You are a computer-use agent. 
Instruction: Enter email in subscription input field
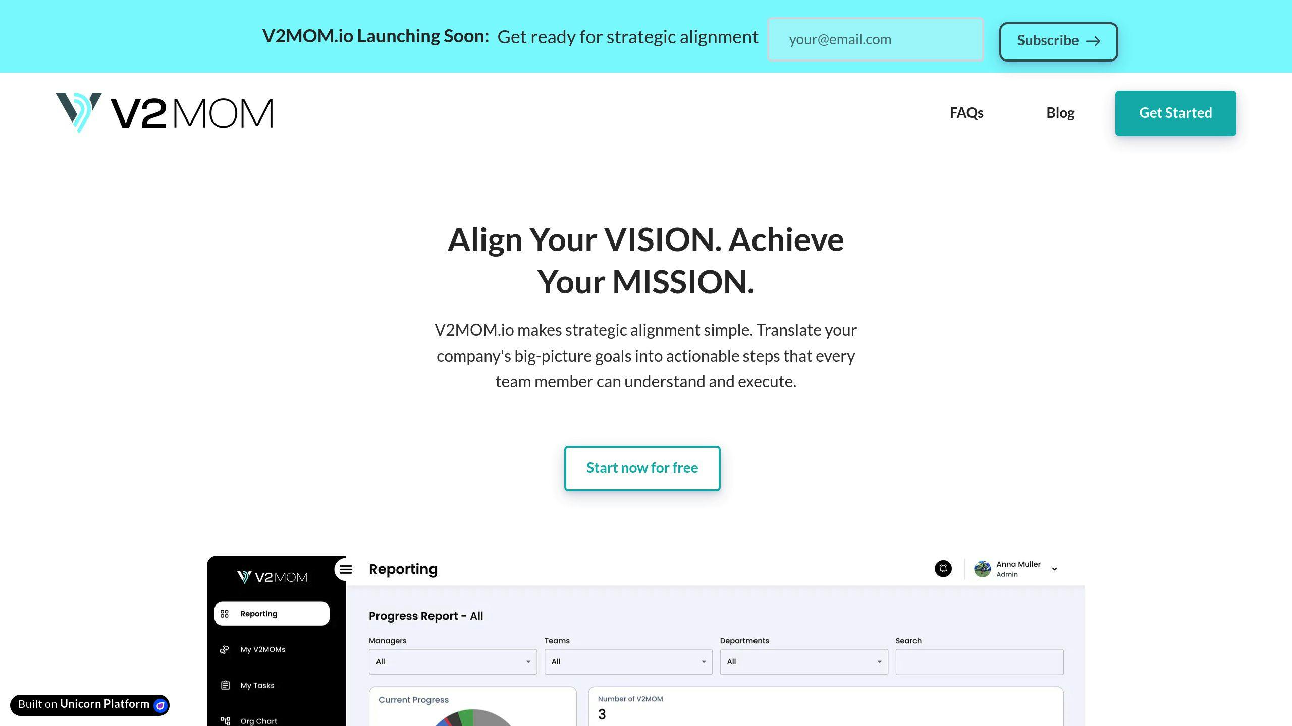[876, 38]
